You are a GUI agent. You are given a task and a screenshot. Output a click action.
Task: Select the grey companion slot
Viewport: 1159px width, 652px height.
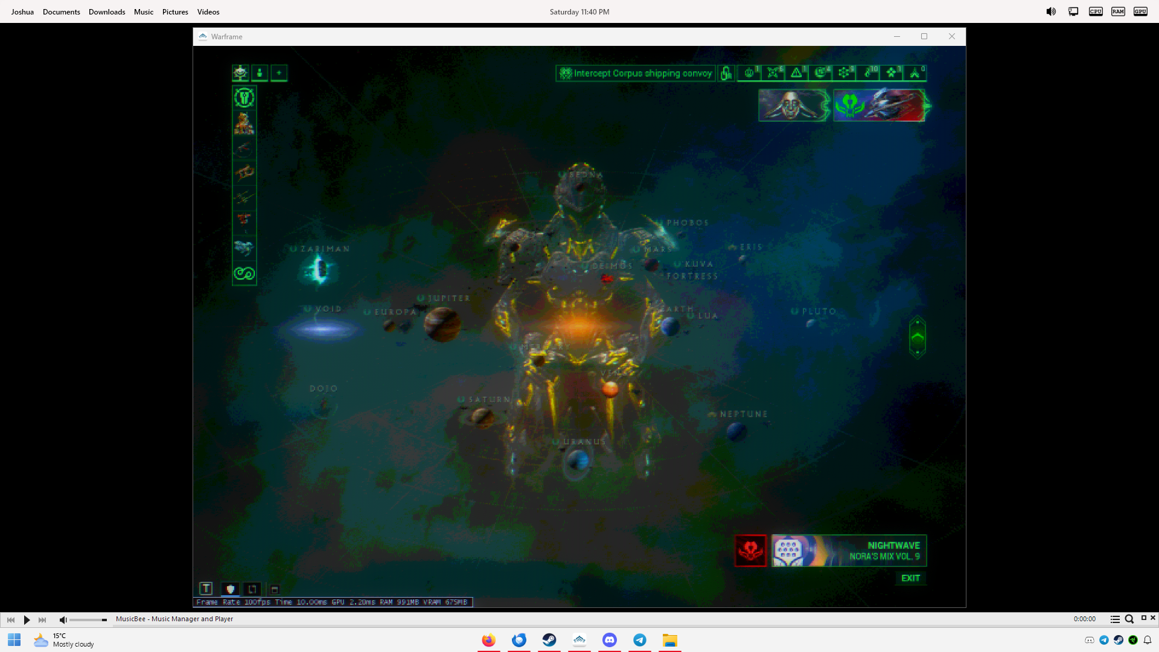(244, 248)
